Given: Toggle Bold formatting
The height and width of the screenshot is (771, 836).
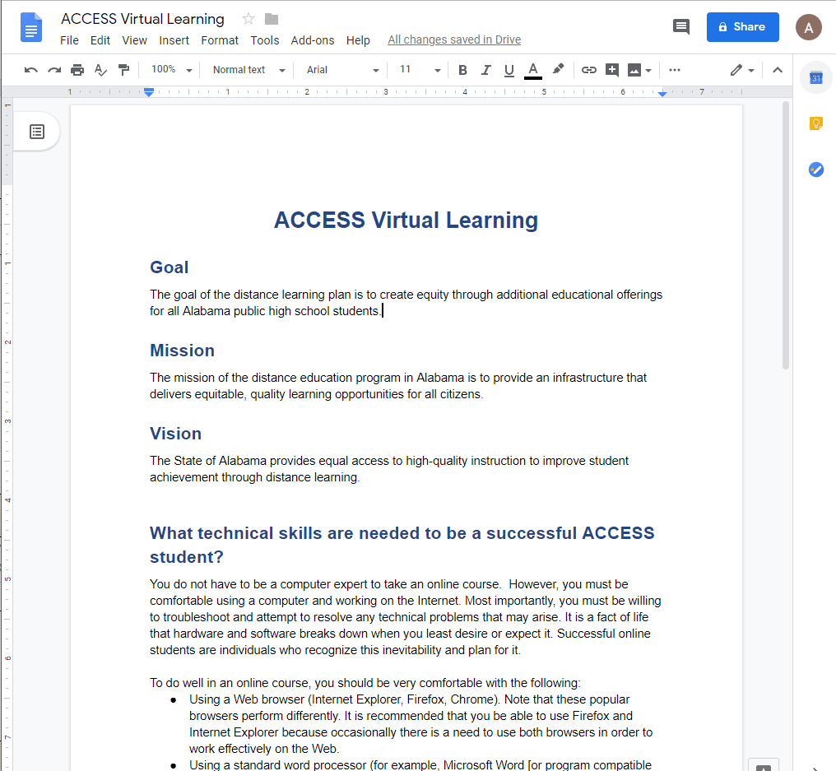Looking at the screenshot, I should (462, 70).
